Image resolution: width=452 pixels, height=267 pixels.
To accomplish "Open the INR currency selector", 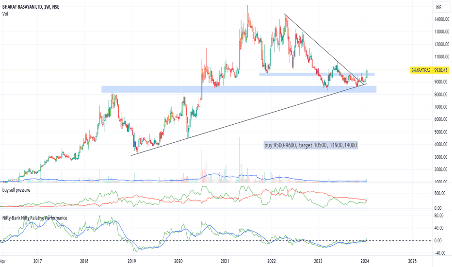I will [441, 7].
